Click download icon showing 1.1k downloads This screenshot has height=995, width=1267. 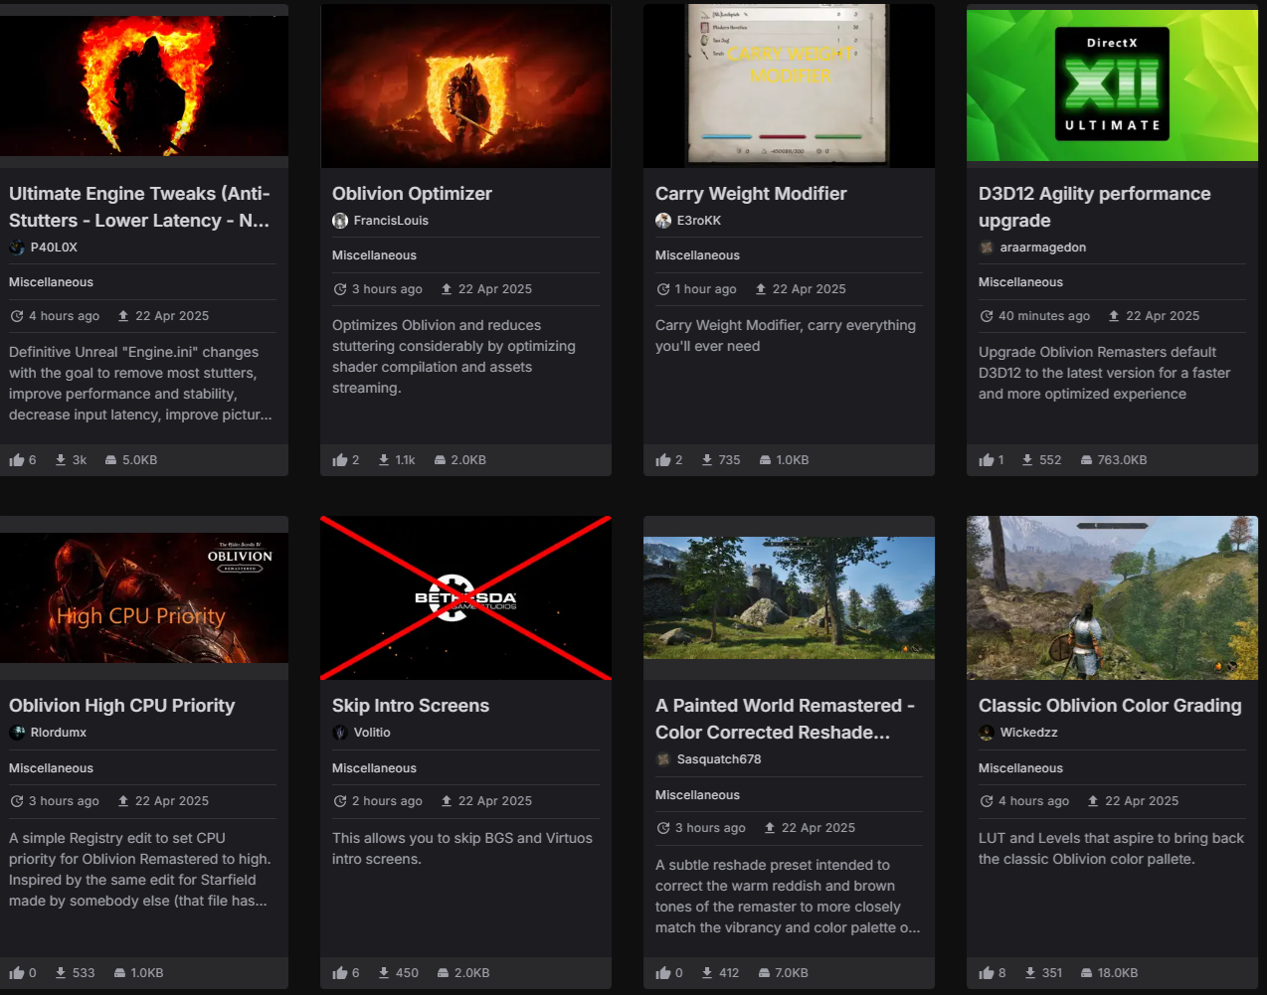click(384, 460)
